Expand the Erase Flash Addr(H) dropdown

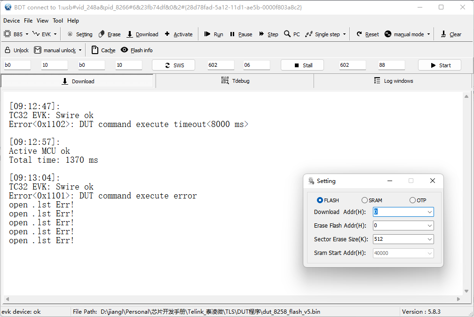[430, 226]
